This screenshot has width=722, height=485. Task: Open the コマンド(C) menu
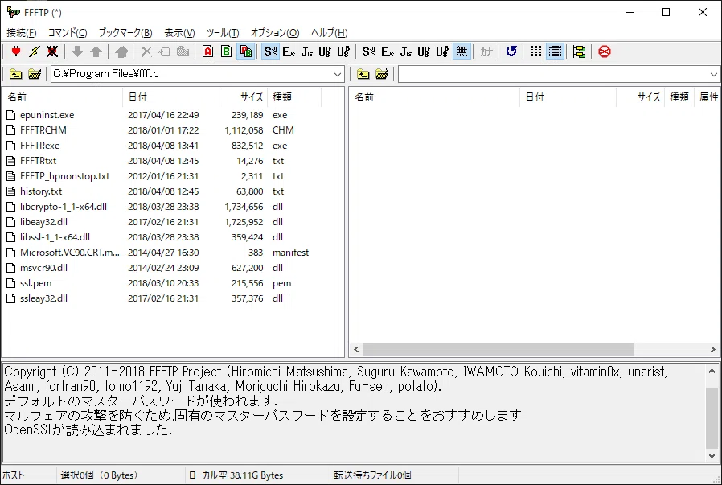(x=68, y=33)
